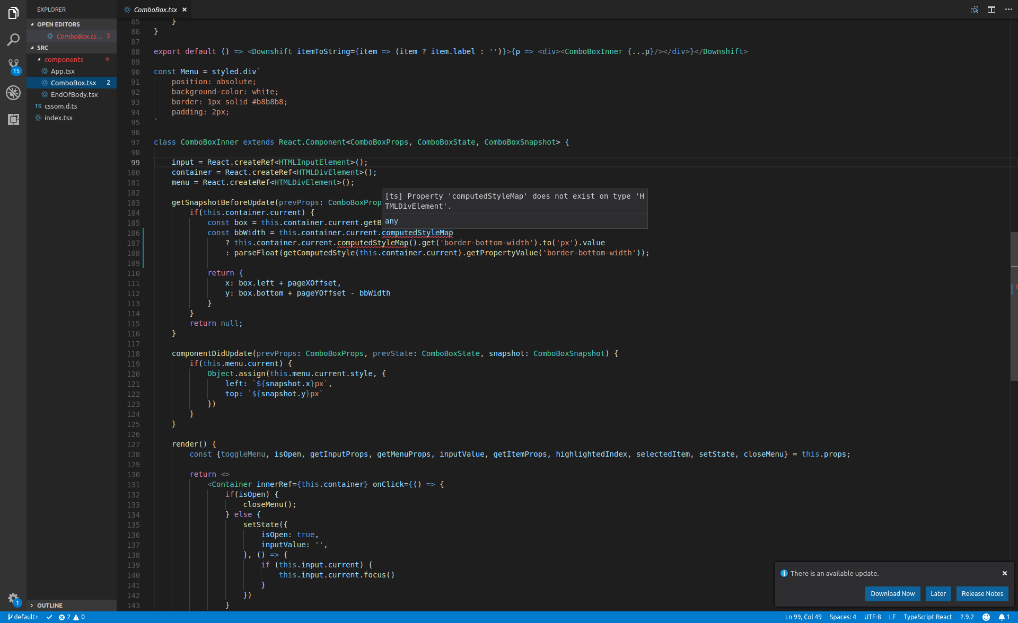Close the ComboBox.tsx editor tab

(x=185, y=10)
